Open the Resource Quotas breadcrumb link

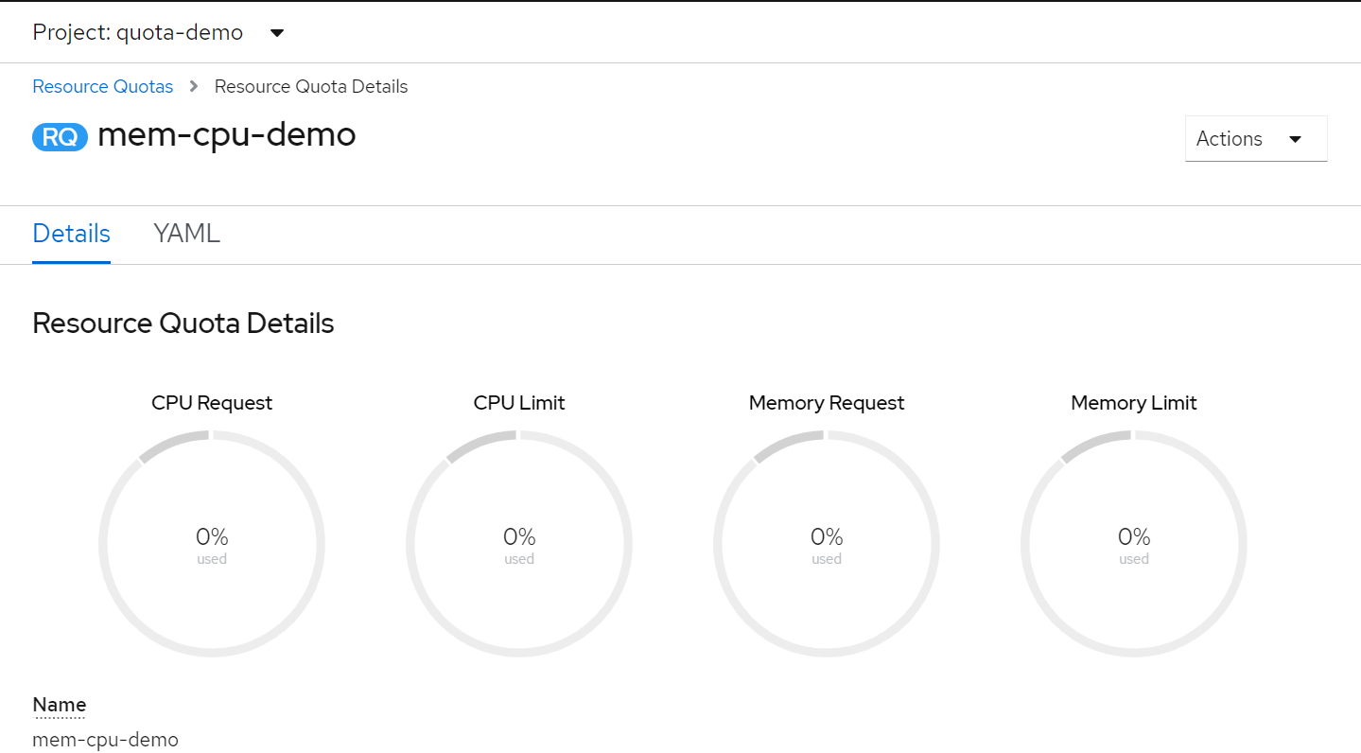[x=102, y=86]
